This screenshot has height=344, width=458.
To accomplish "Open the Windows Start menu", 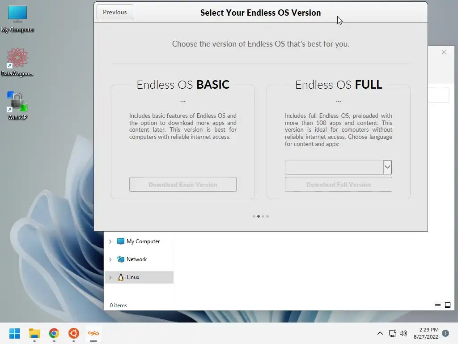I will 14,333.
